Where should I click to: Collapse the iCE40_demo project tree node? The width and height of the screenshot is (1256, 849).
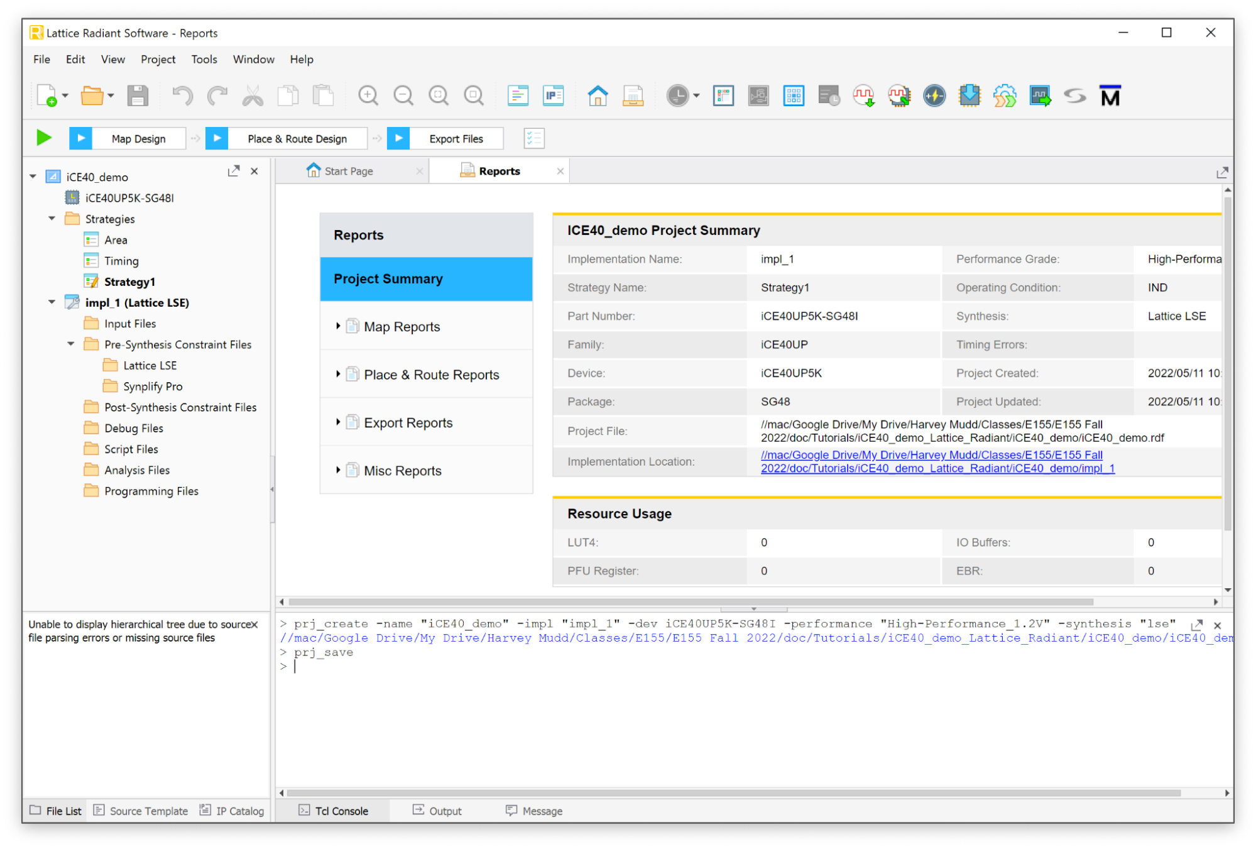pos(33,177)
